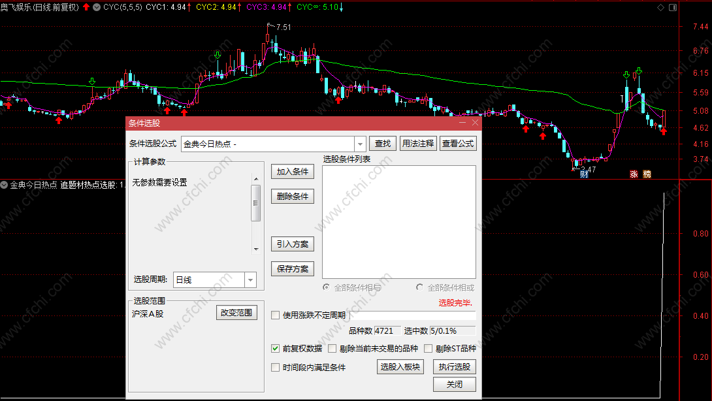
Task: Uncheck the 前复权数据 checkbox
Action: (275, 349)
